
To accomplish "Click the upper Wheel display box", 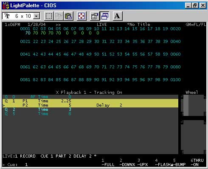I will [194, 105].
